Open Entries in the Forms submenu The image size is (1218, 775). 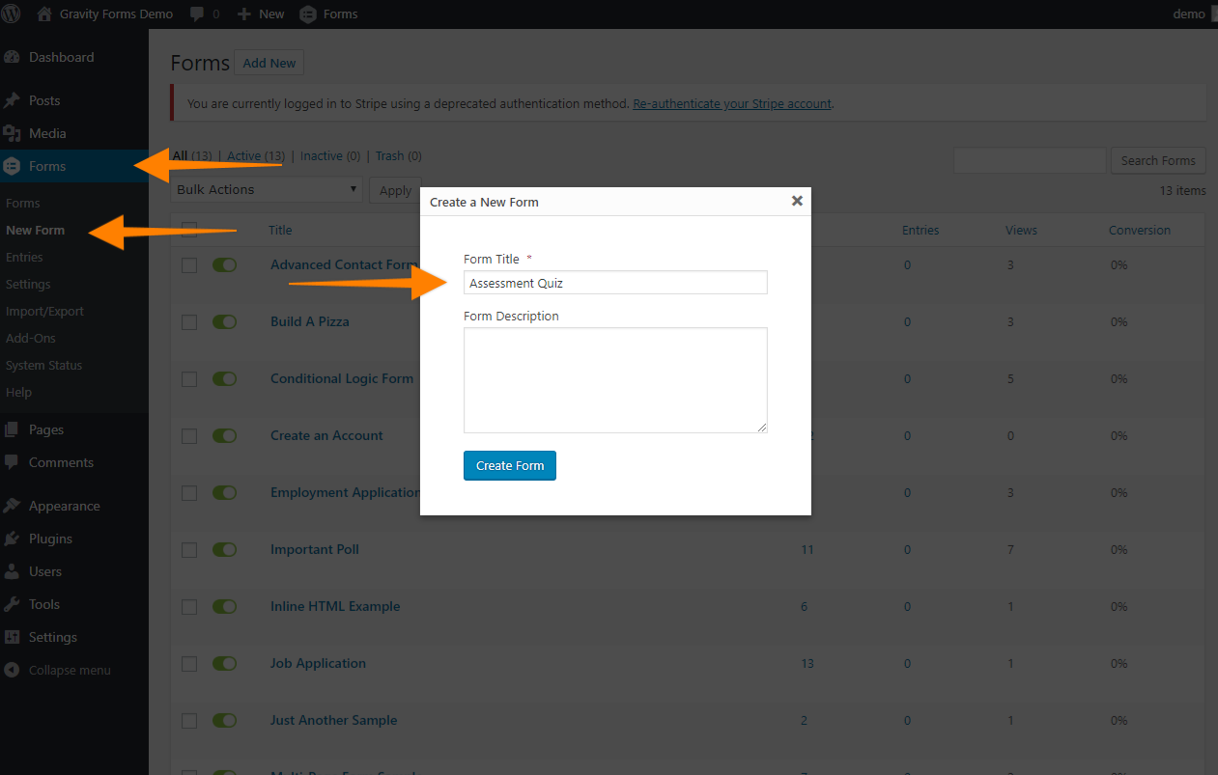coord(24,257)
